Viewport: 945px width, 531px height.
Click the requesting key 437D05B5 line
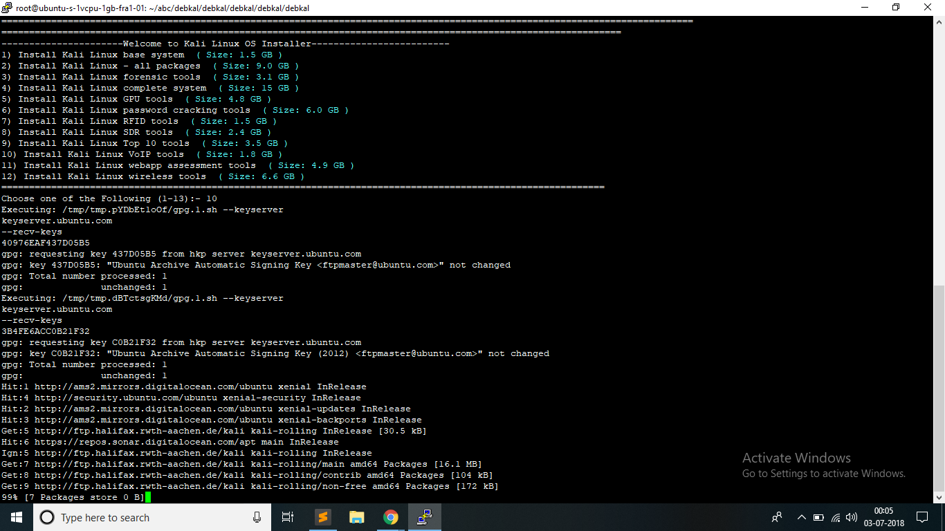click(181, 254)
